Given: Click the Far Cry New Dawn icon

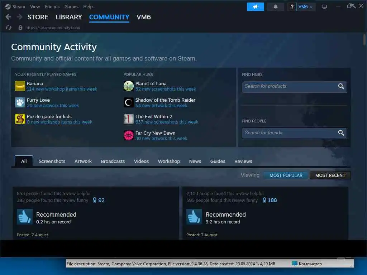Looking at the screenshot, I should [x=129, y=135].
